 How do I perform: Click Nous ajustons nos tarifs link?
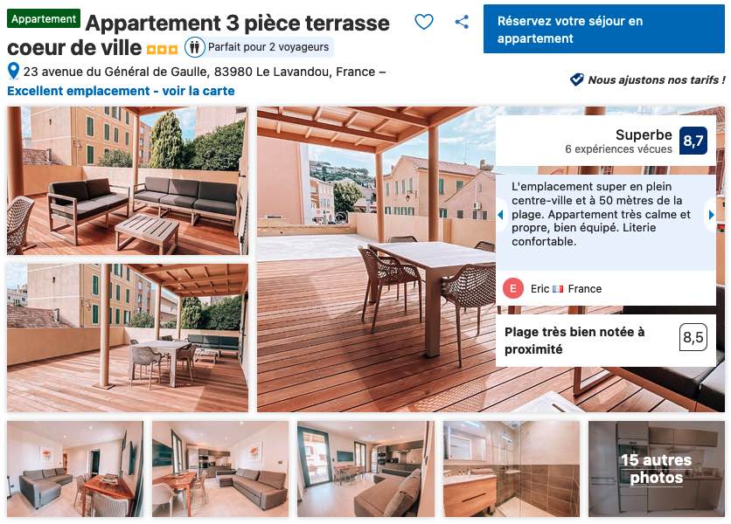(656, 80)
